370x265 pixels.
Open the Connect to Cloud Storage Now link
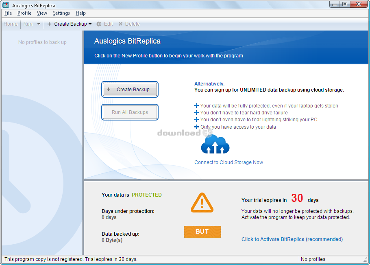click(229, 162)
